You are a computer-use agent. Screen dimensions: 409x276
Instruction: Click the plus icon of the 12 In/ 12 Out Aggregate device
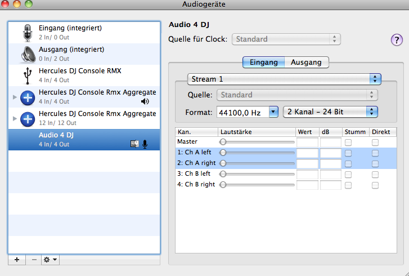click(28, 119)
